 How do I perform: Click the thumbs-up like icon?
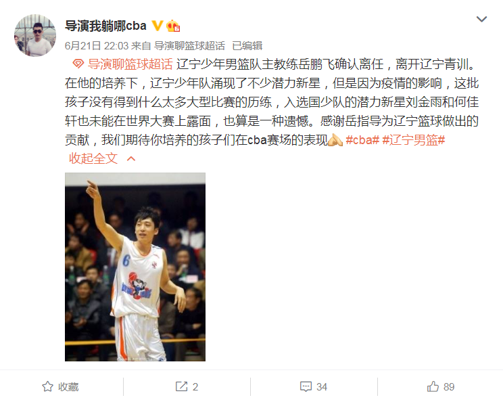pos(433,386)
